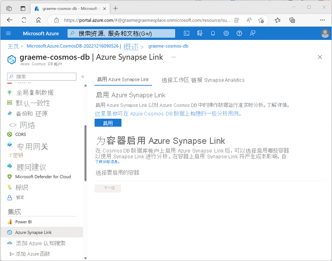
Task: Open Cloud Shell from the top toolbar
Action: (x=186, y=34)
